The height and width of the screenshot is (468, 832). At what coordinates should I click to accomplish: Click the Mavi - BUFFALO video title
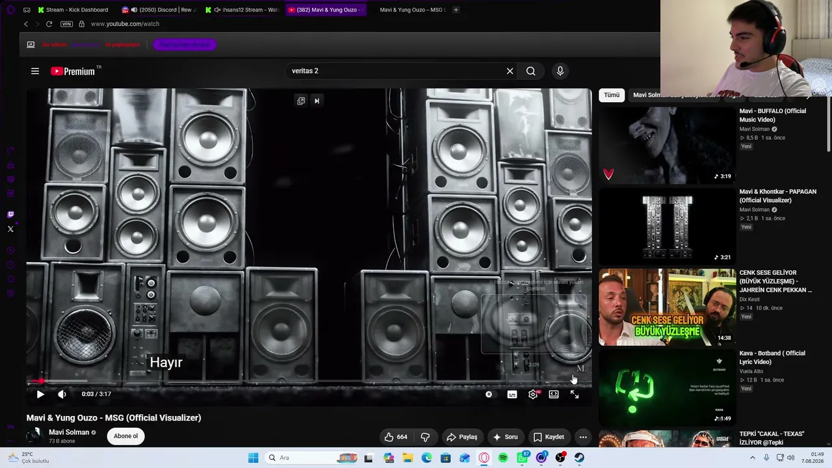[772, 115]
